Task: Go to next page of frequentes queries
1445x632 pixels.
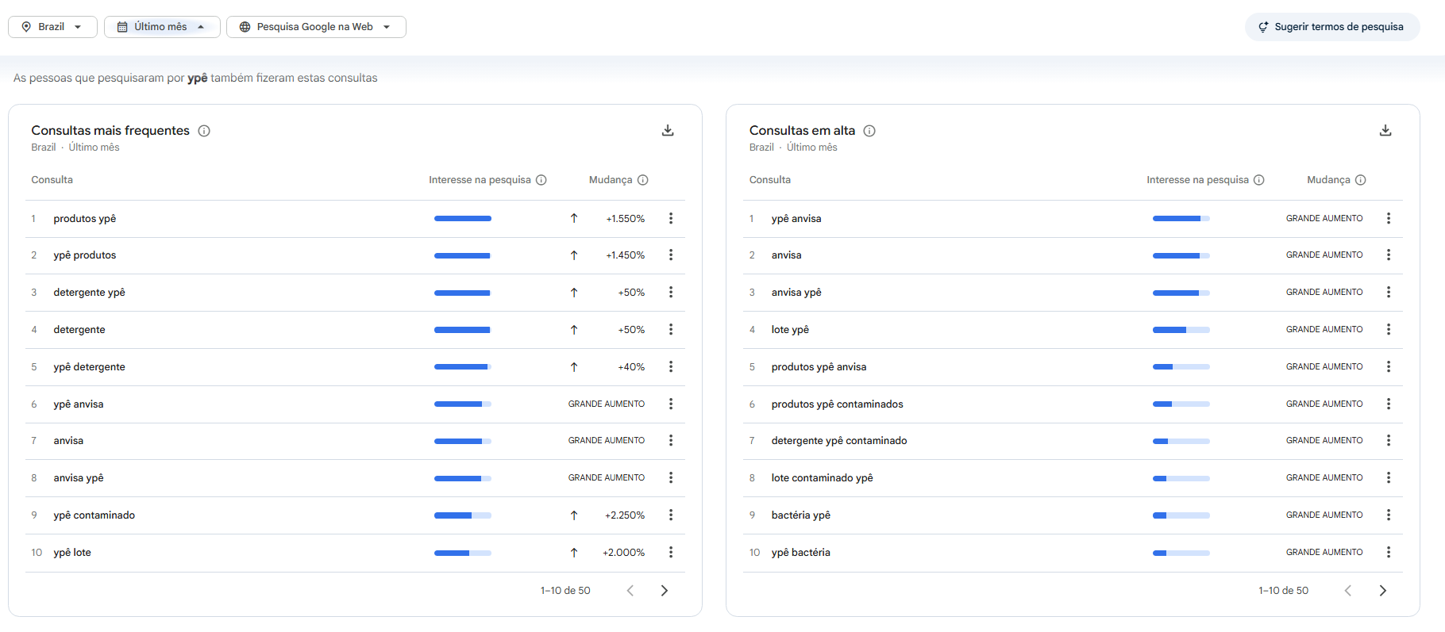Action: (665, 591)
